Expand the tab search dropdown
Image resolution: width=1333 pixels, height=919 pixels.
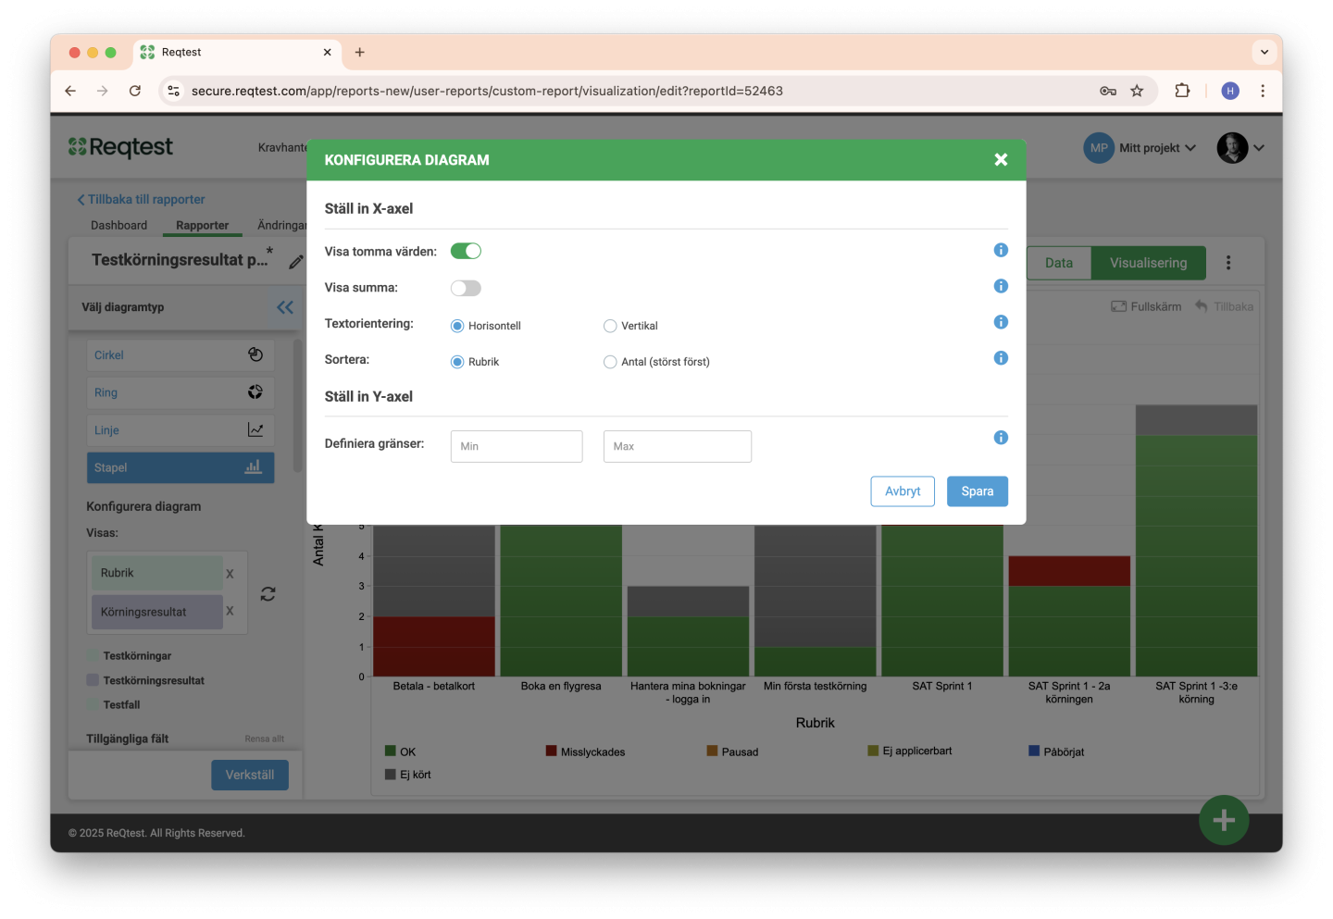tap(1264, 52)
